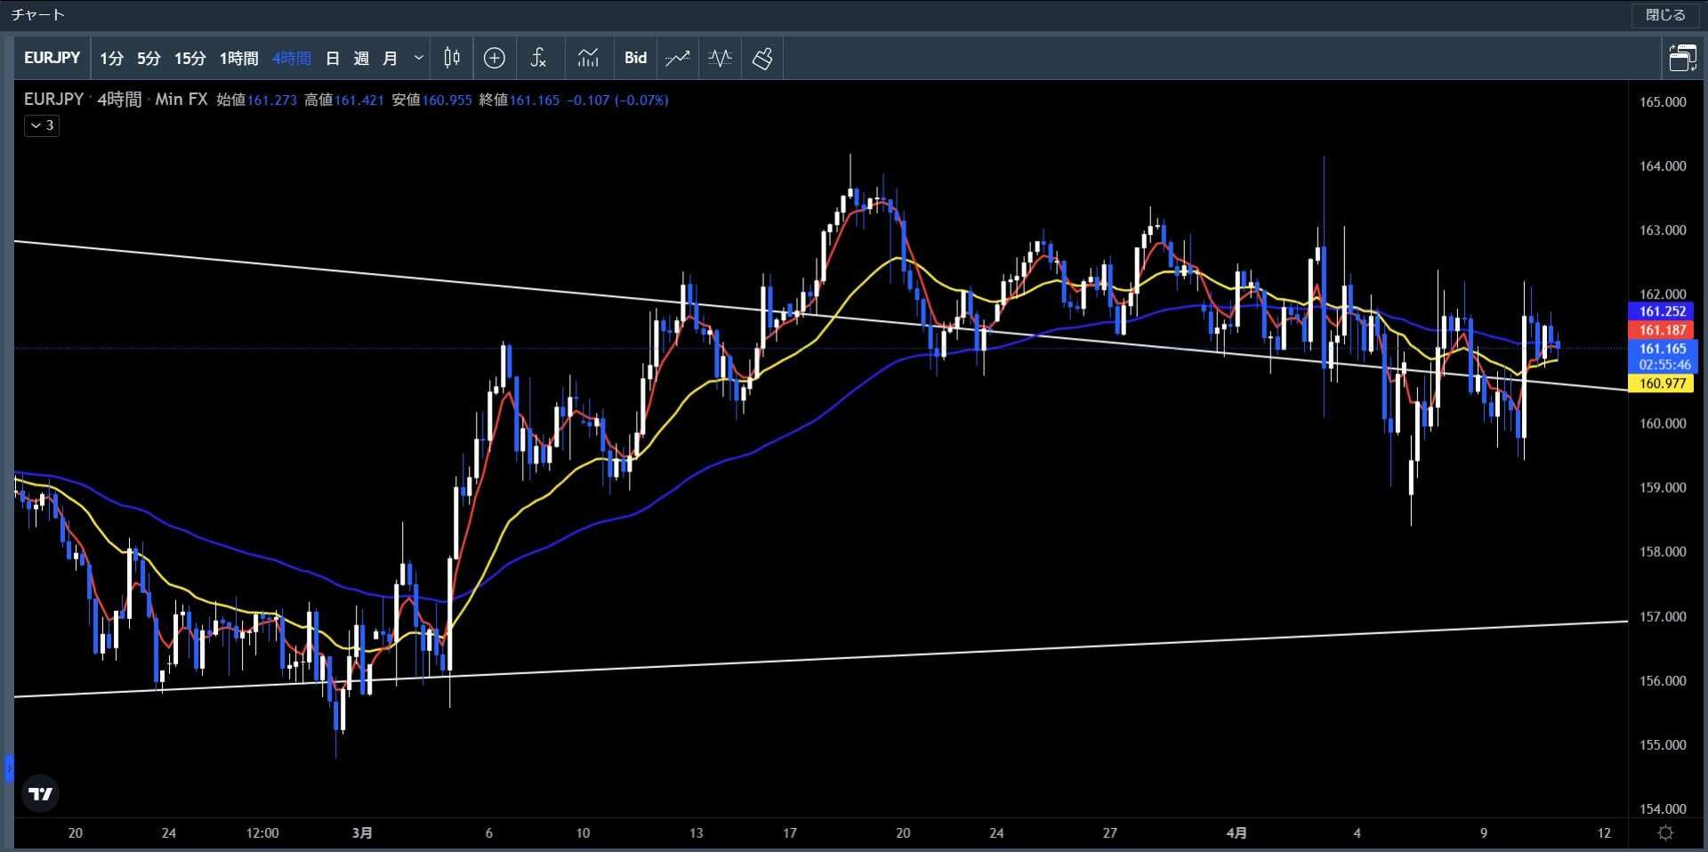The height and width of the screenshot is (852, 1708).
Task: Click the 4月 date on time axis
Action: (1237, 833)
